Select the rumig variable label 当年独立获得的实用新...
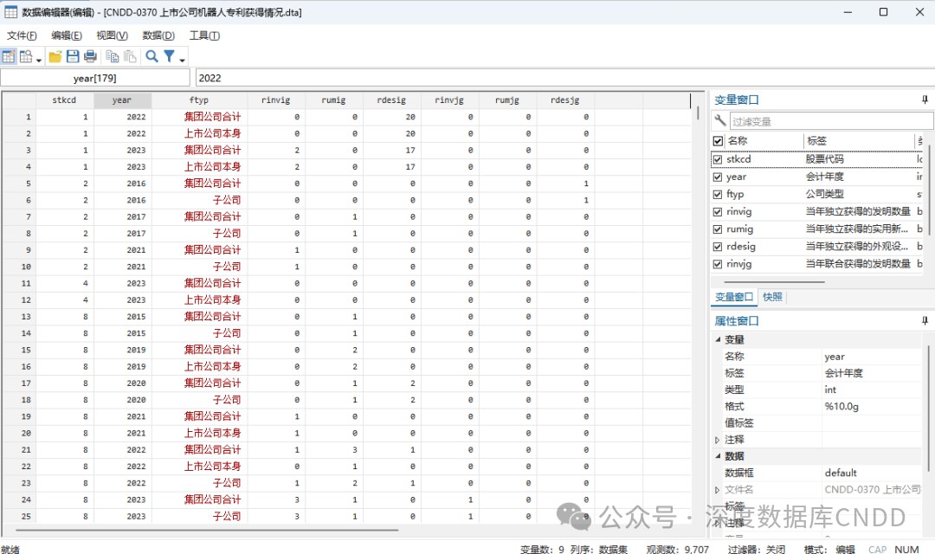935x554 pixels. (857, 229)
